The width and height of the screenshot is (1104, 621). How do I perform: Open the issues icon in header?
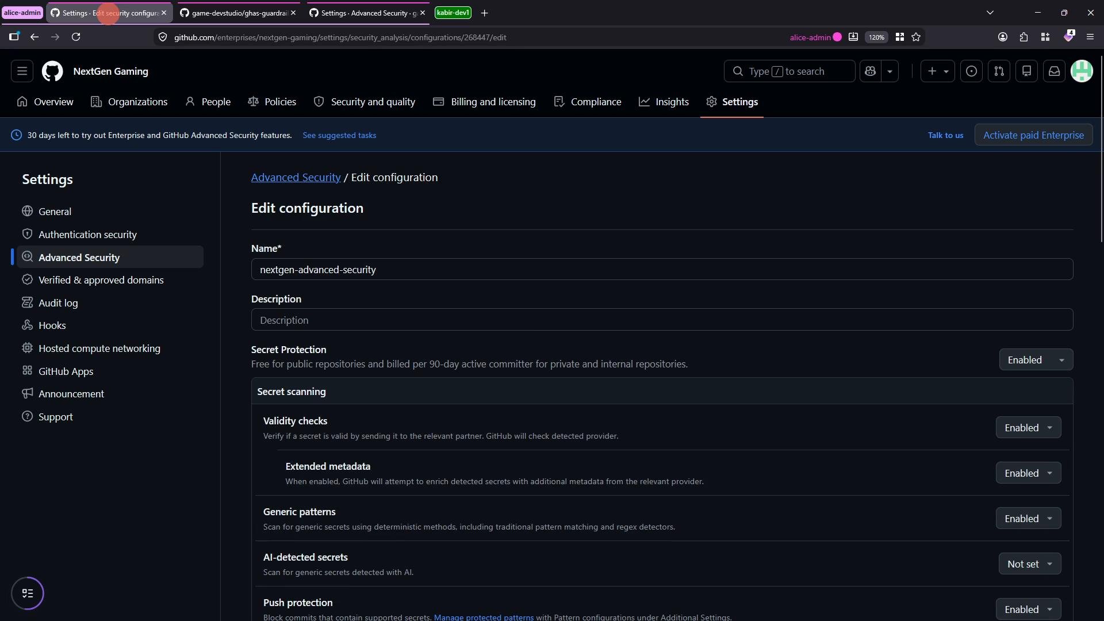click(x=972, y=71)
